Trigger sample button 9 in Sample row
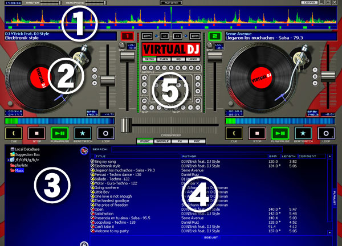Image resolution: width=342 pixels, height=246 pixels. [198, 68]
